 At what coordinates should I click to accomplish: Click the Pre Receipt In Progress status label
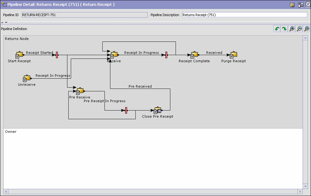104,101
